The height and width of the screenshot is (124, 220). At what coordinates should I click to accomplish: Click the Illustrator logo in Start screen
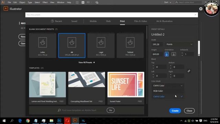[6, 9]
